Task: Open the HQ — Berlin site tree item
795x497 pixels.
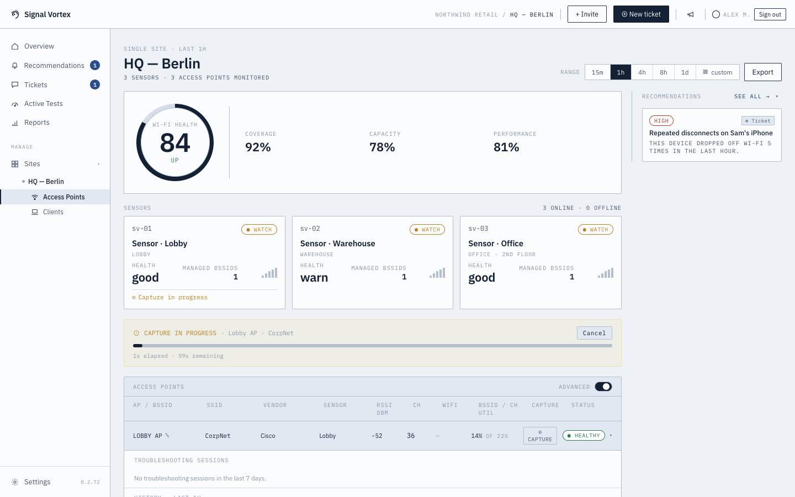Action: (46, 182)
